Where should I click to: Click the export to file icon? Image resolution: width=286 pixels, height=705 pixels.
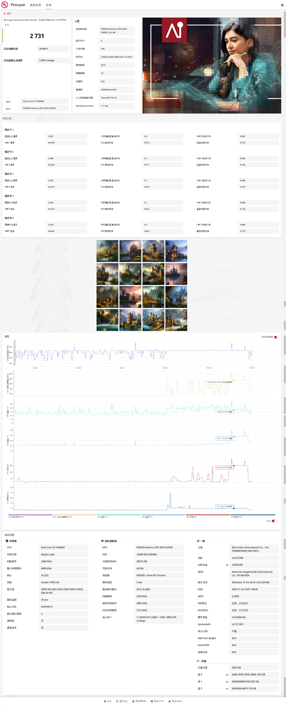133,701
